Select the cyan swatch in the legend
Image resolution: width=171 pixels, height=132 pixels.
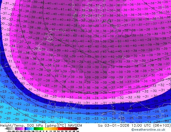point(33,129)
